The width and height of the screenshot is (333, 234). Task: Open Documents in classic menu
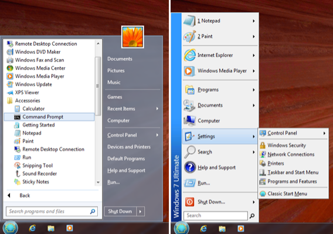(210, 105)
